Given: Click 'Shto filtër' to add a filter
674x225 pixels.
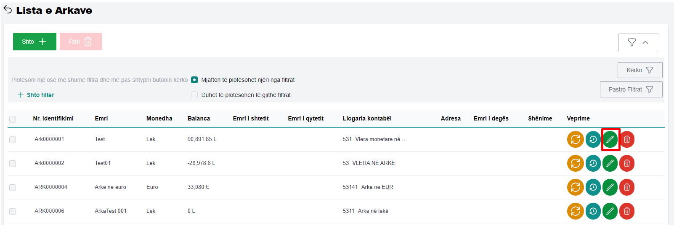Looking at the screenshot, I should coord(36,95).
